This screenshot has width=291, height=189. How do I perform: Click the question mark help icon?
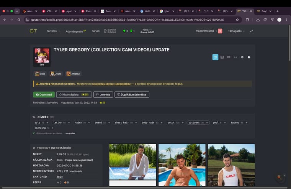[249, 57]
